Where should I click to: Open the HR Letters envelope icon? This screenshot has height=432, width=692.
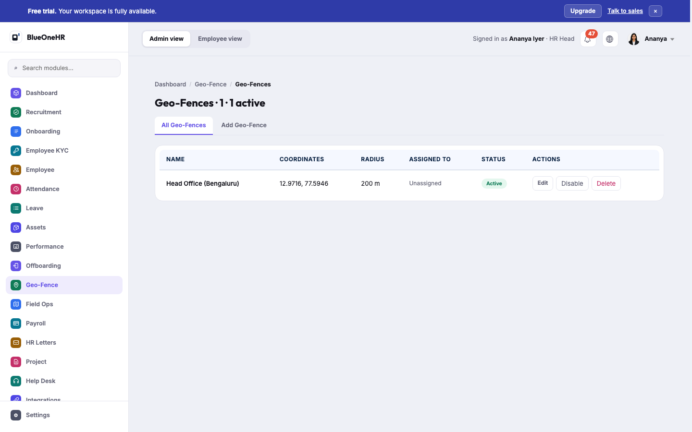pyautogui.click(x=16, y=343)
